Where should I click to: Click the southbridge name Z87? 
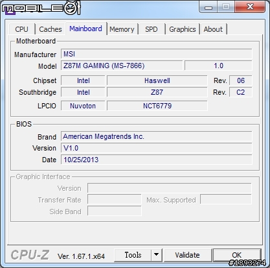point(157,92)
